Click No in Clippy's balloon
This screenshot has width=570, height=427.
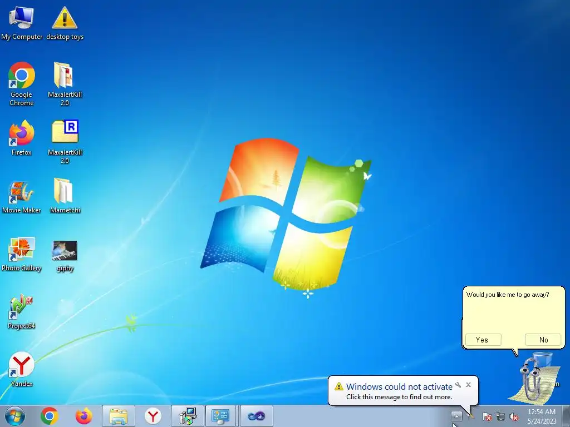543,340
